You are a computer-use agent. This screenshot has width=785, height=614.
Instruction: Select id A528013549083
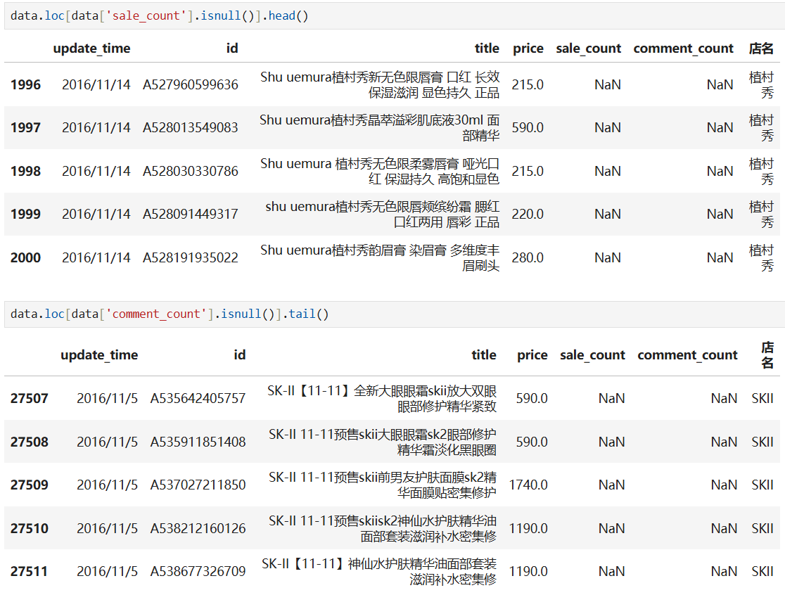click(190, 127)
